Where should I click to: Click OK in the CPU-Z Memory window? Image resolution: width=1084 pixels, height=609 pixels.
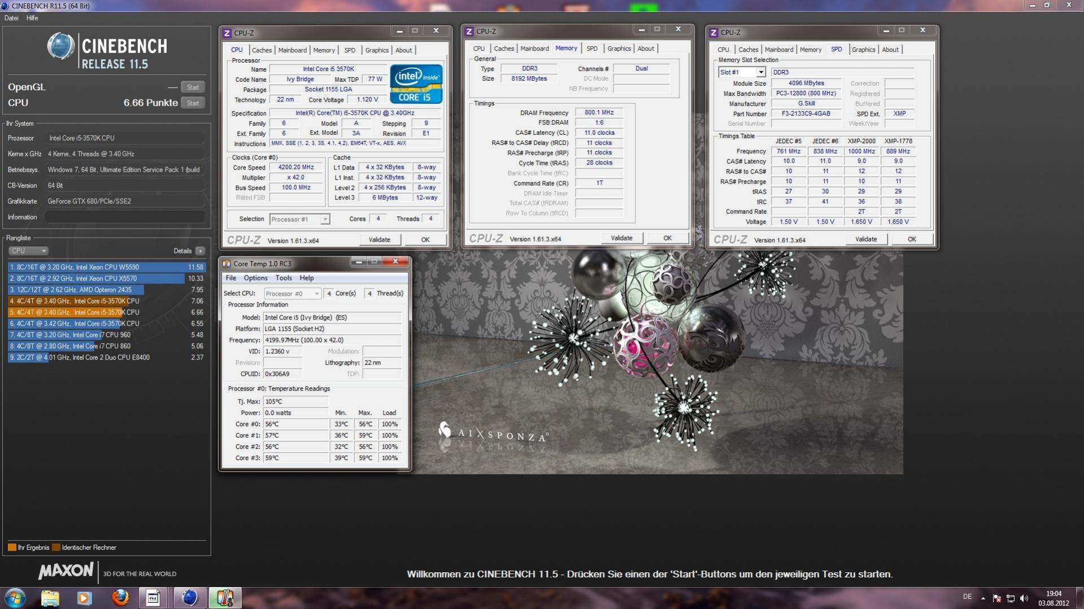click(x=668, y=238)
